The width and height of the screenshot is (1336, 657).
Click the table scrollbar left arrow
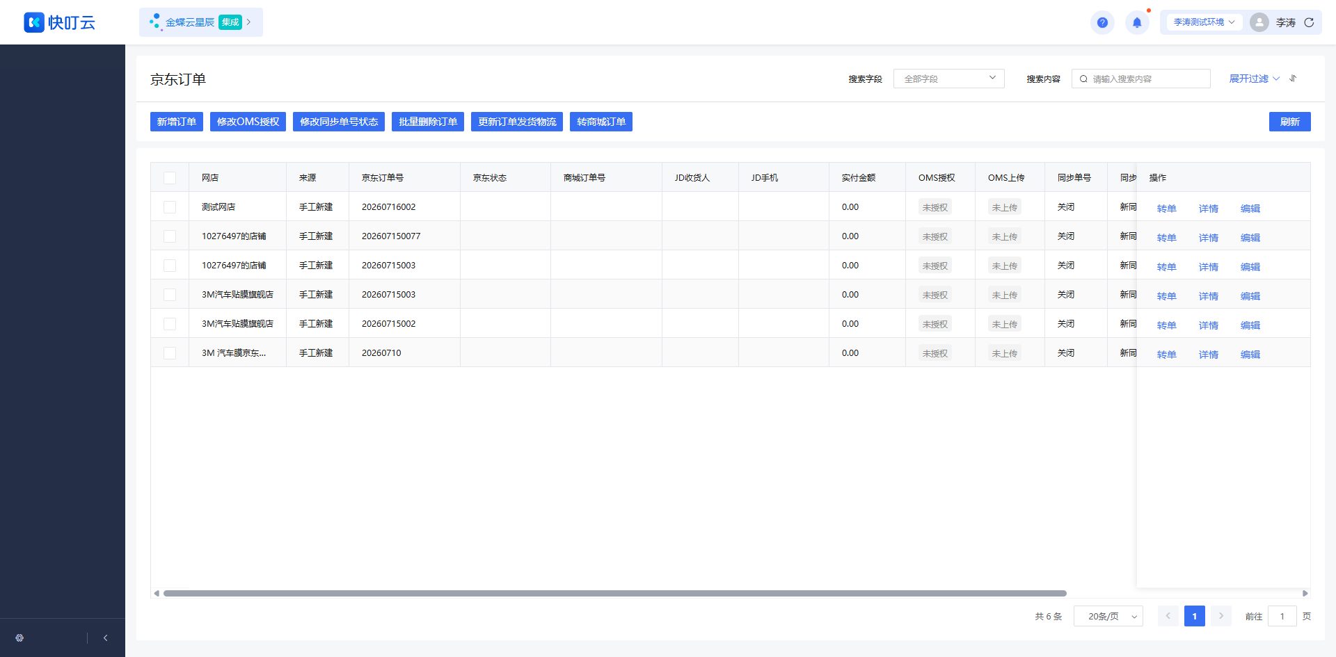(x=157, y=593)
